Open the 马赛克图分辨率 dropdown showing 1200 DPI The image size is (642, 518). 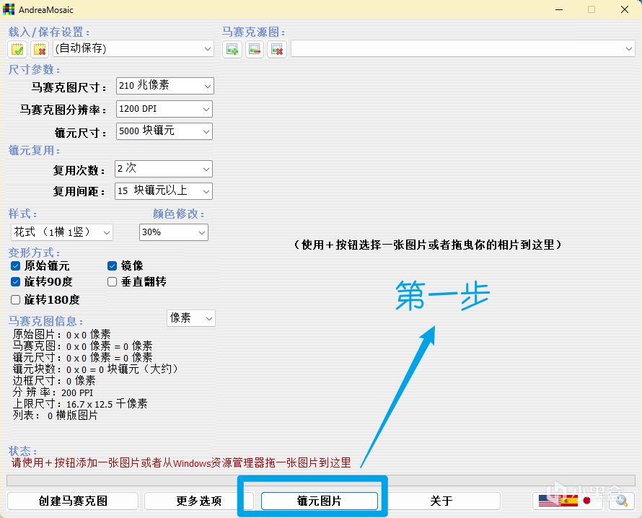tap(164, 109)
